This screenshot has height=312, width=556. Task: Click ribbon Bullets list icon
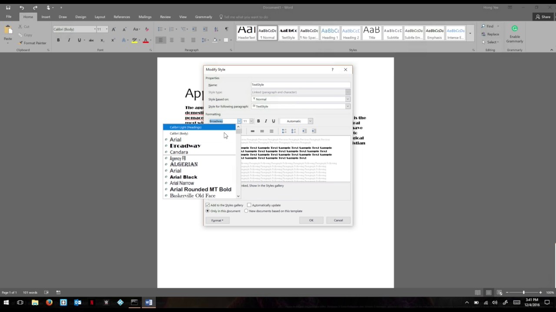161,29
